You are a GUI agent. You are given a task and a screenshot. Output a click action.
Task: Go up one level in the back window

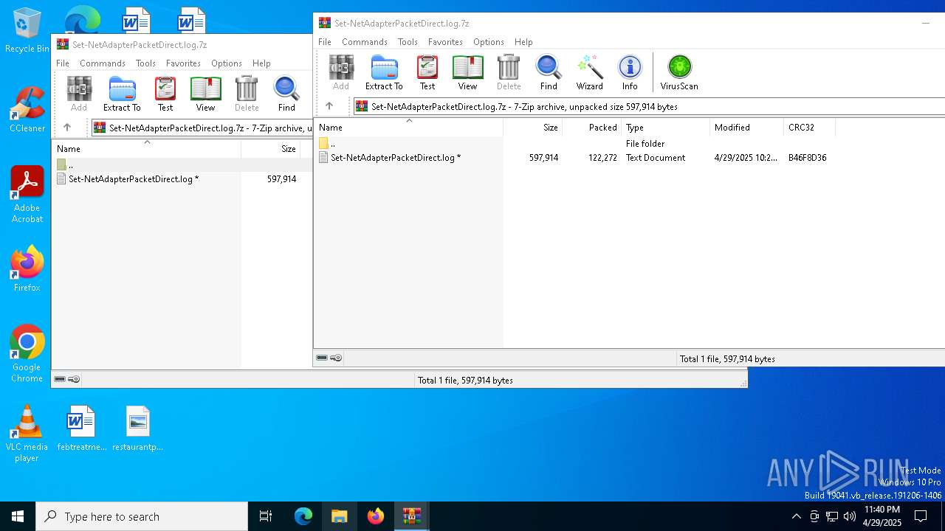[x=67, y=128]
